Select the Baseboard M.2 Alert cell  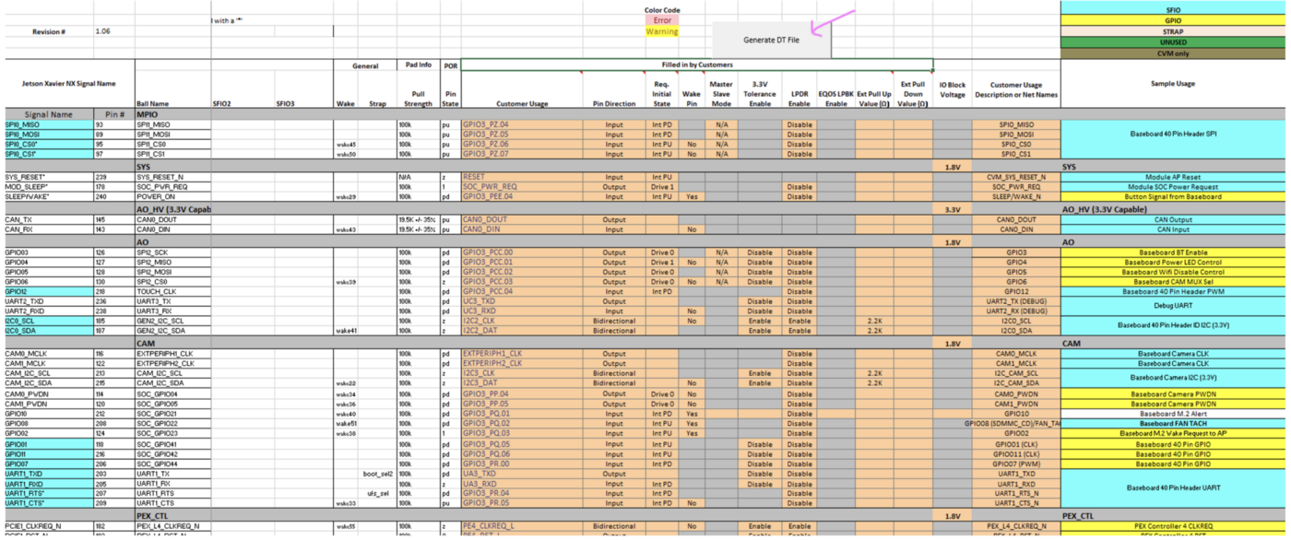point(1172,414)
